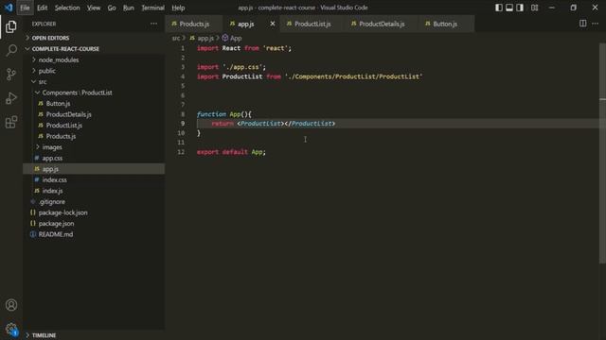Click line number 12 in the gutter

[x=181, y=152]
